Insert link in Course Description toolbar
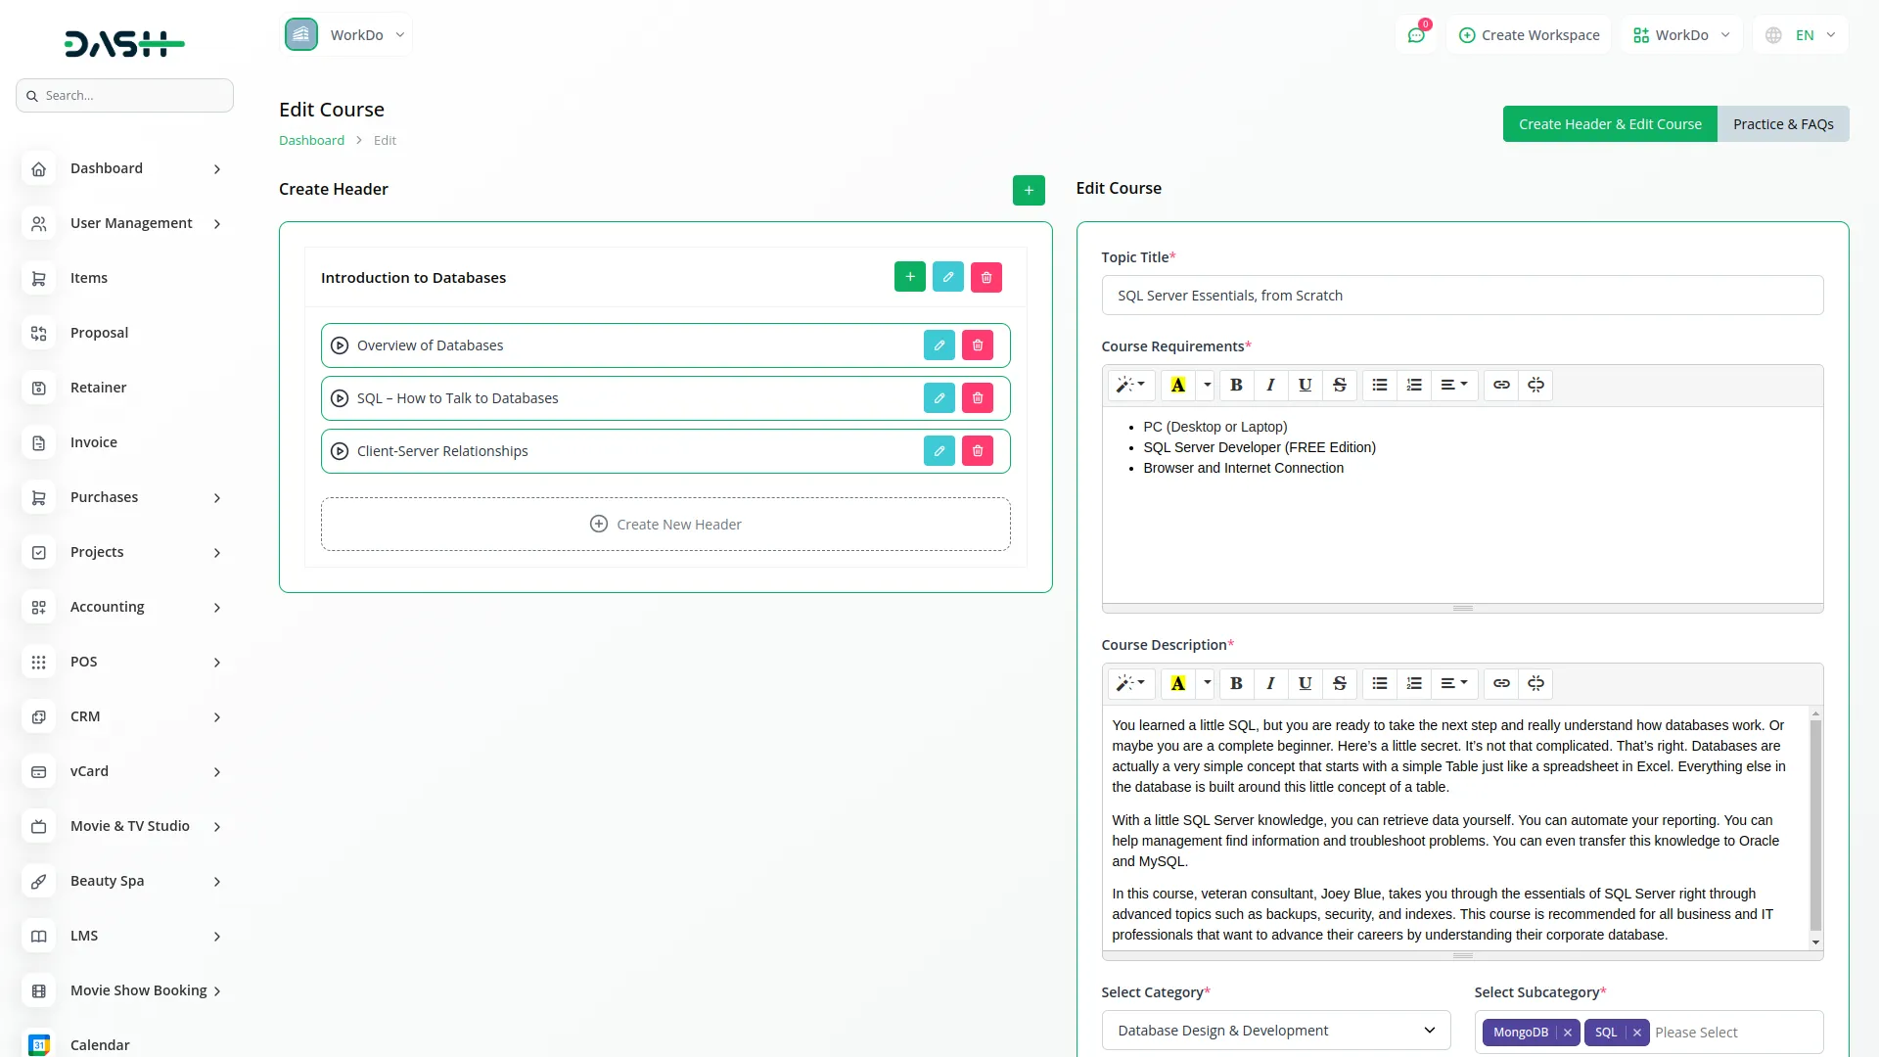1879x1057 pixels. coord(1500,683)
